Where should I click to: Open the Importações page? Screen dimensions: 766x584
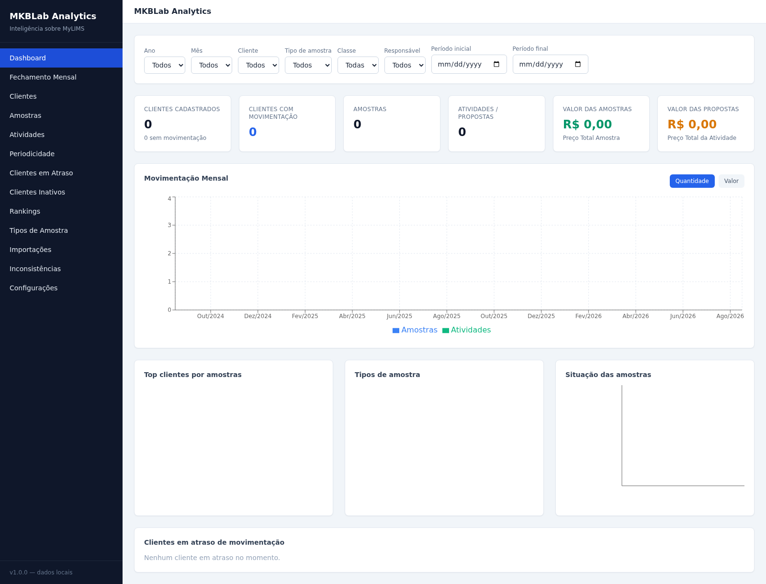tap(61, 250)
